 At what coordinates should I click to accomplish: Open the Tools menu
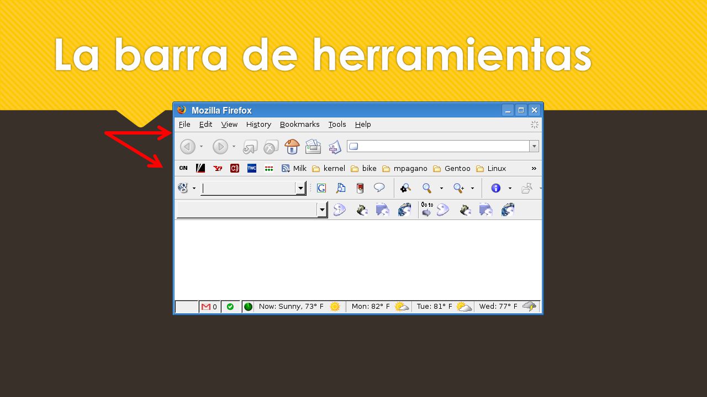pyautogui.click(x=337, y=125)
